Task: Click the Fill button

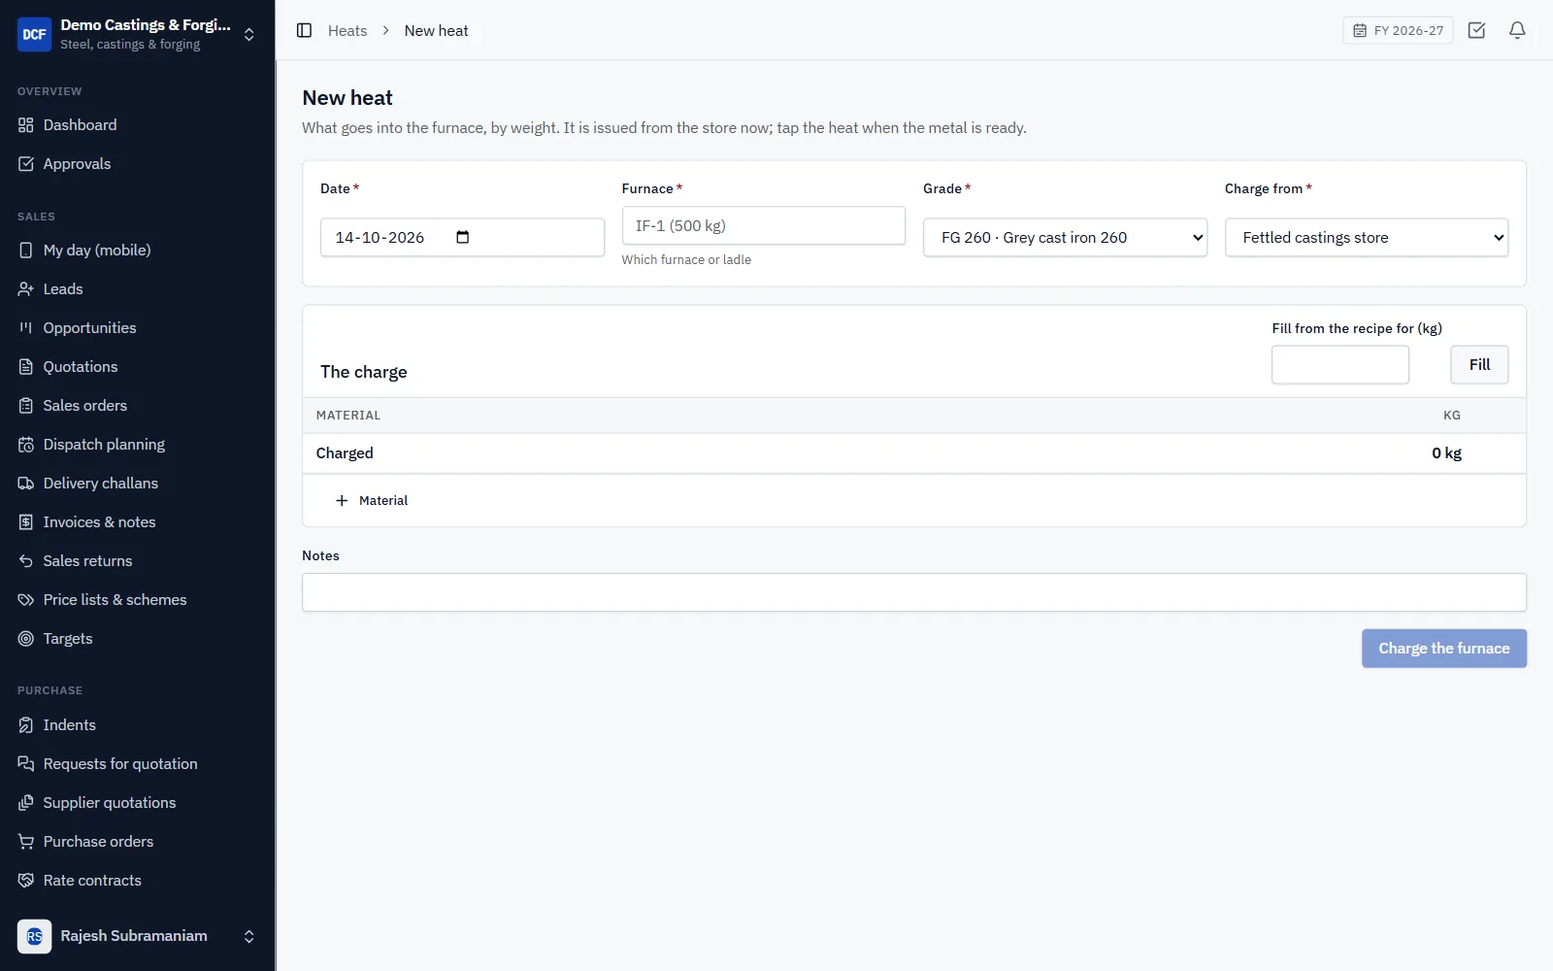Action: pyautogui.click(x=1479, y=365)
